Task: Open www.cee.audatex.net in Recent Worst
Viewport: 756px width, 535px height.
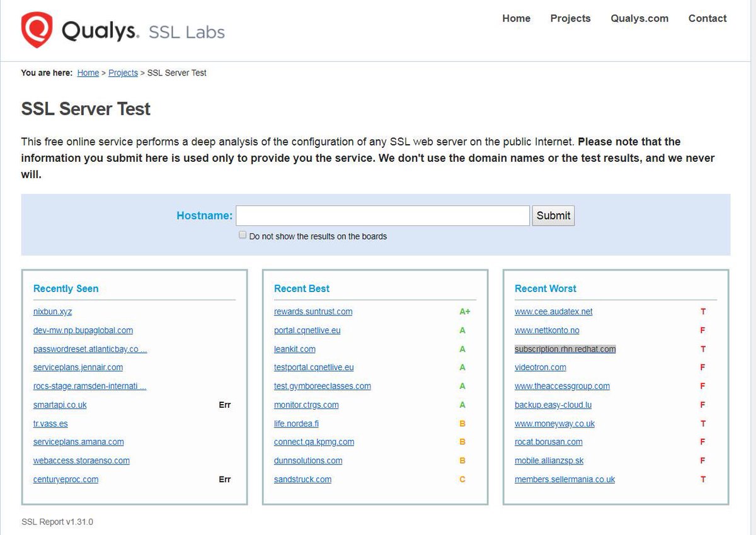Action: click(554, 312)
